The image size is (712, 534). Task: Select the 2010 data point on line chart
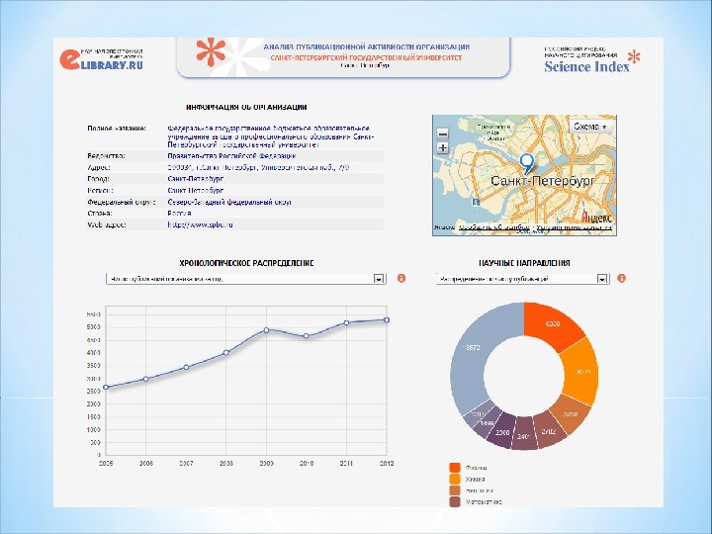click(307, 336)
